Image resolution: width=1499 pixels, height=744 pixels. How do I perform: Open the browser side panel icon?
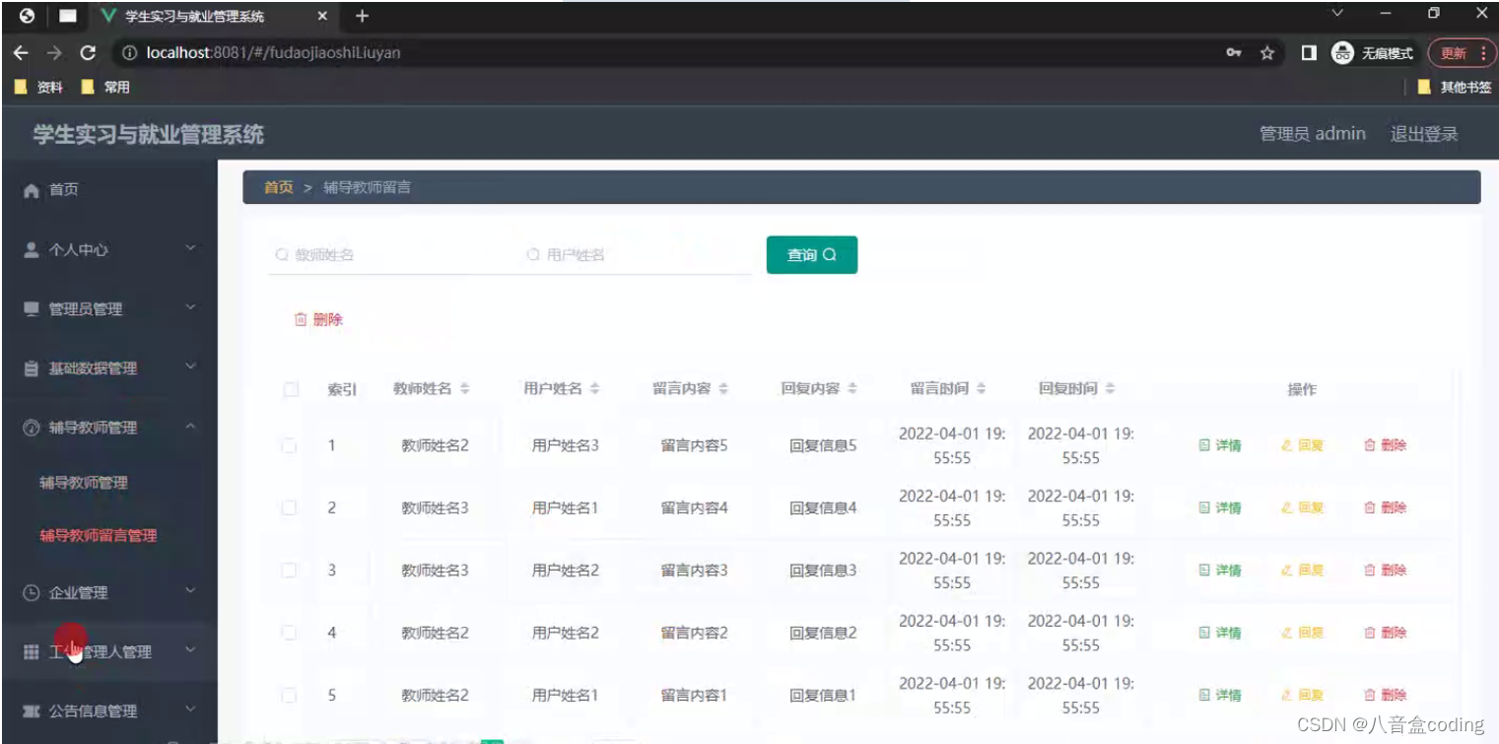[x=1309, y=53]
